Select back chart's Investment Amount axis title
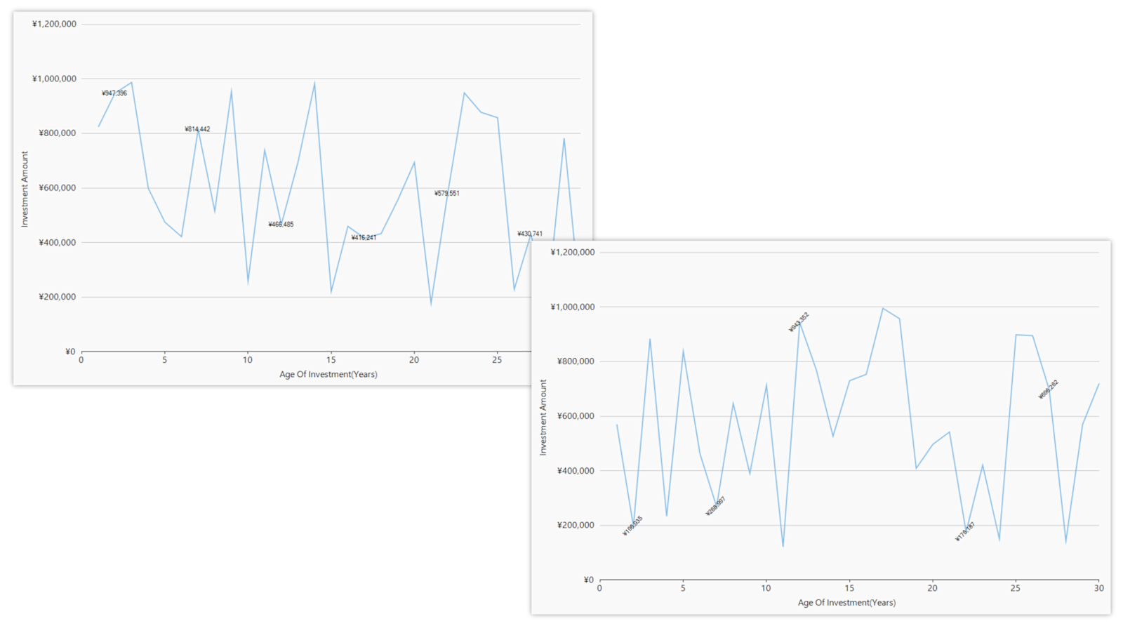The image size is (1123, 626). [25, 189]
